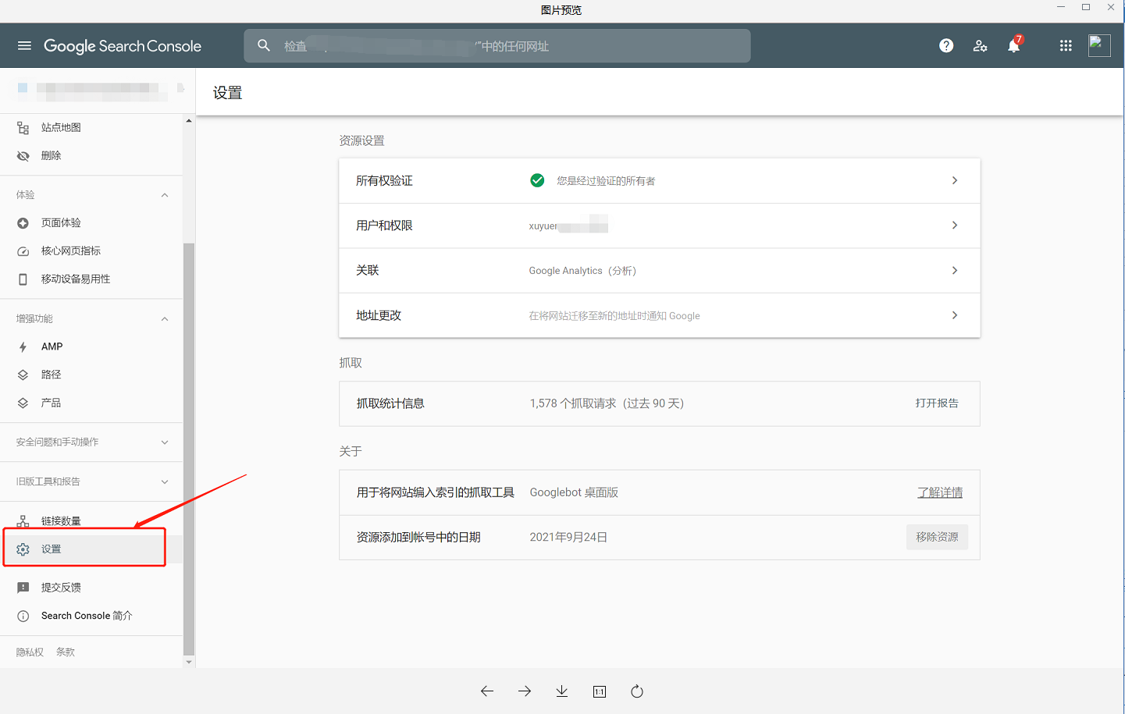Show image at 1:1 actual size

[600, 691]
